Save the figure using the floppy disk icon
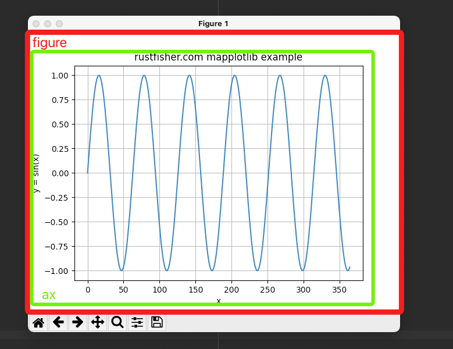This screenshot has width=453, height=349. [157, 322]
